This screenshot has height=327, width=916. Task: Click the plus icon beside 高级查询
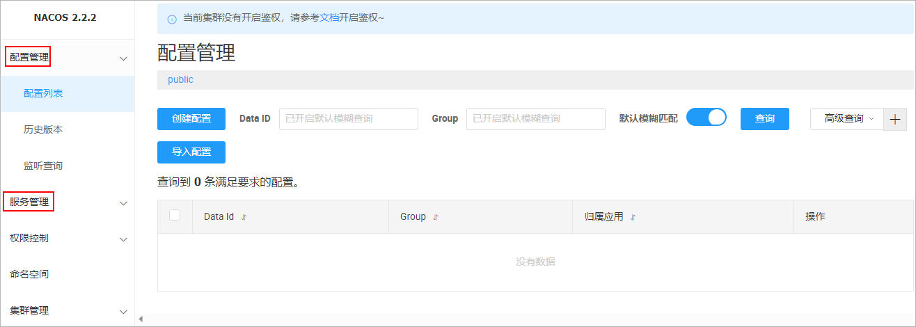point(895,119)
